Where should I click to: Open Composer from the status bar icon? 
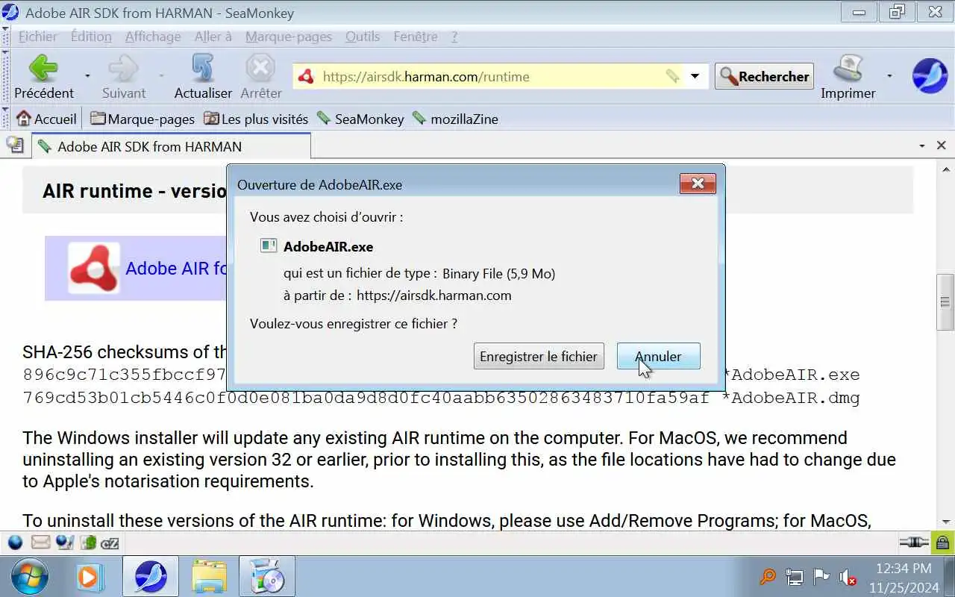(65, 543)
